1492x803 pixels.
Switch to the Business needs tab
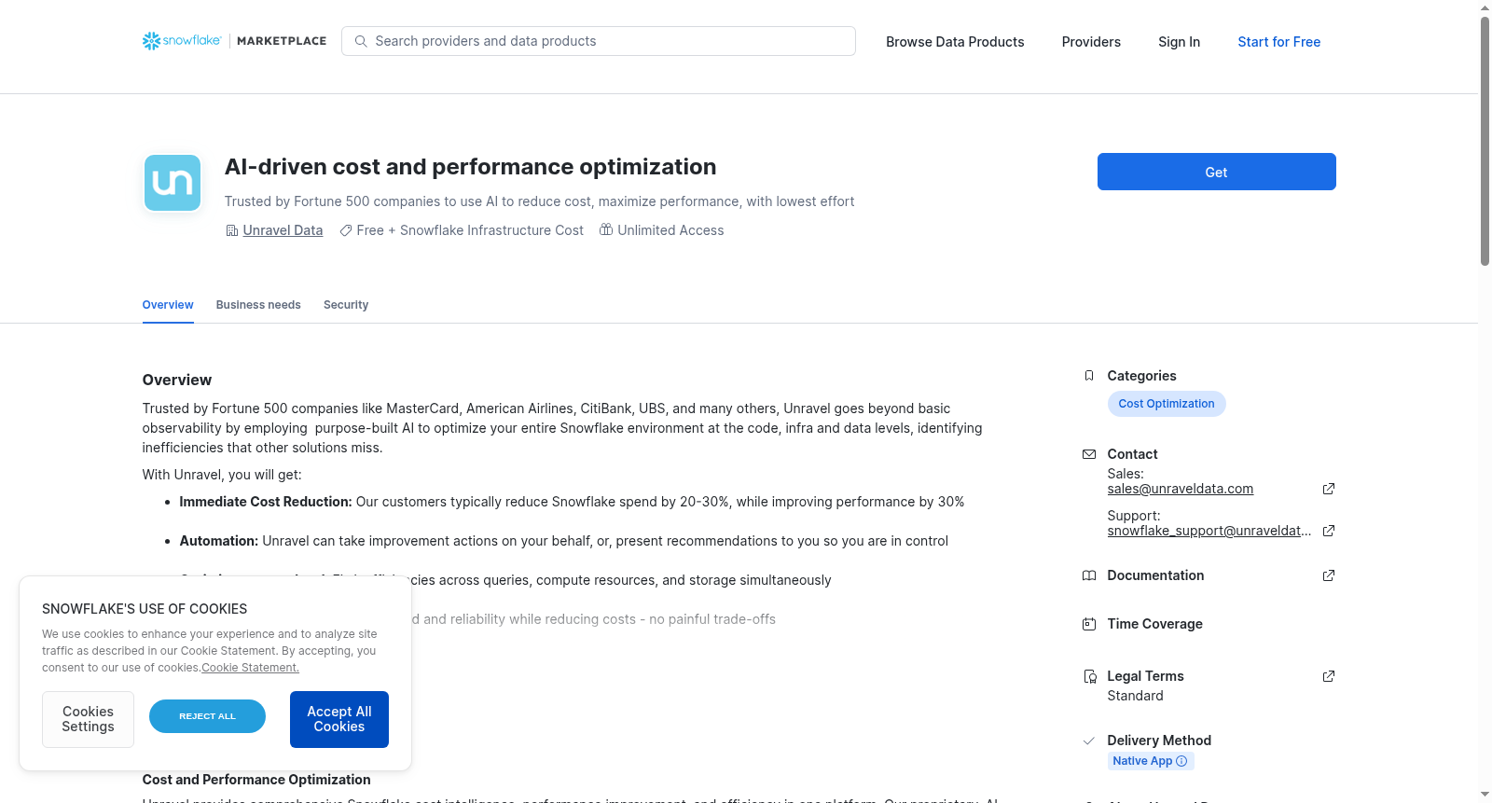click(258, 305)
